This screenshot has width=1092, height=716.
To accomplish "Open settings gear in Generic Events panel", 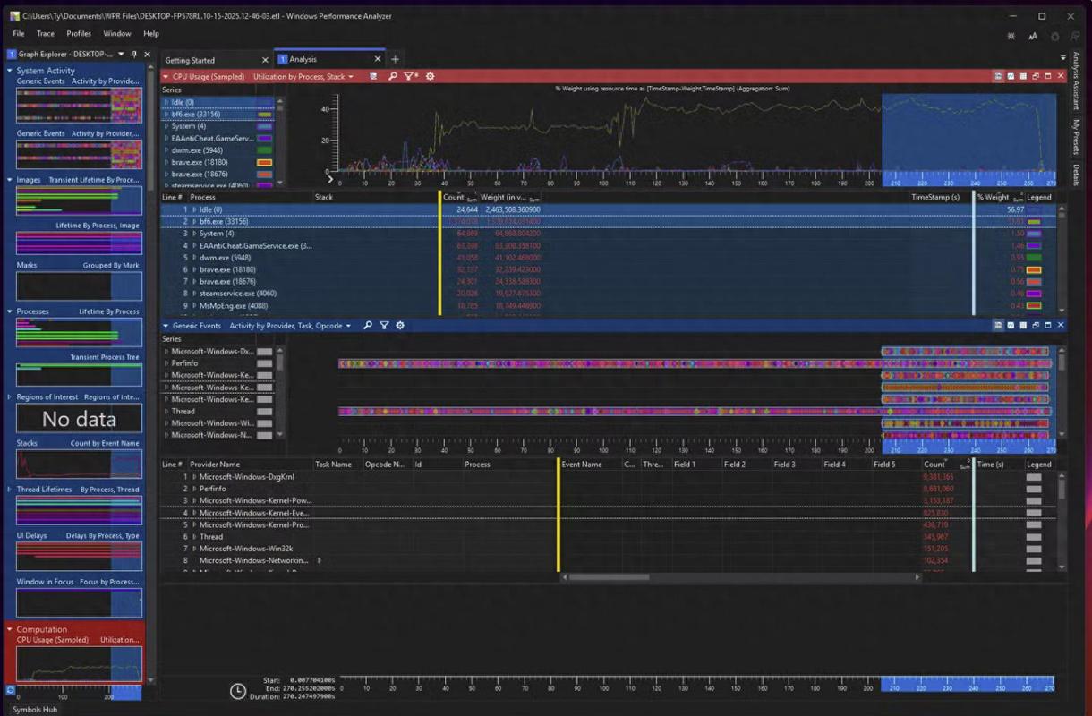I will [400, 326].
